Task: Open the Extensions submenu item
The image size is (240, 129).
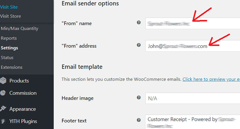Action: [12, 67]
